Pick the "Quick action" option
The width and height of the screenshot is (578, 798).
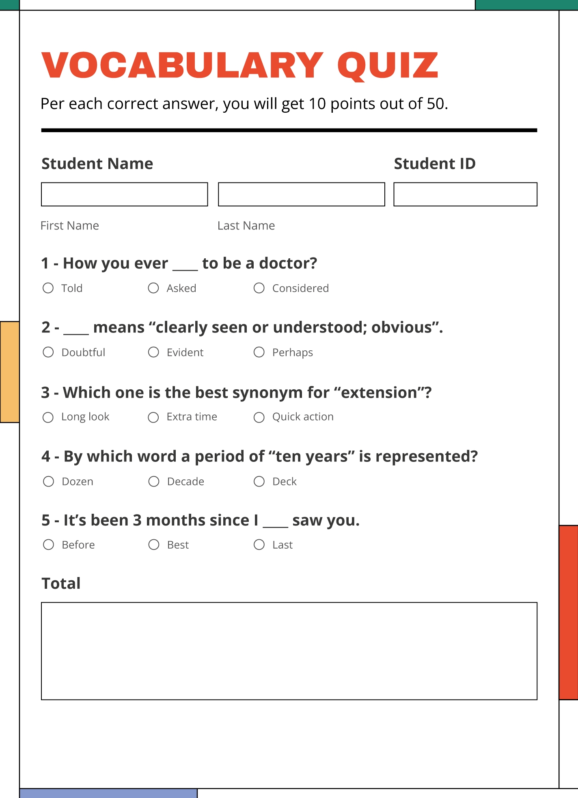pos(259,417)
